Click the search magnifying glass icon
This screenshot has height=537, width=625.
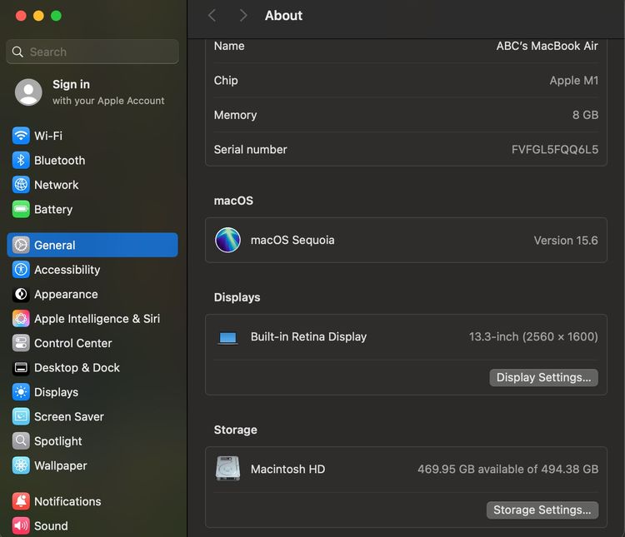point(17,52)
